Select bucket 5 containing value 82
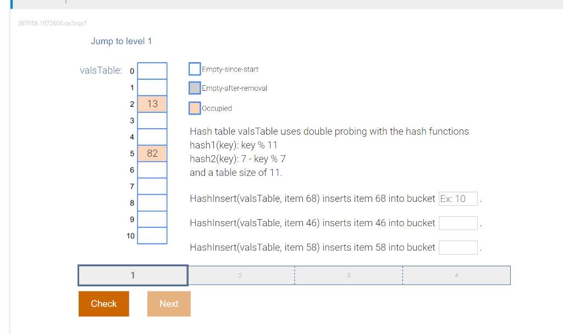Viewport: 563px width, 334px height. 152,154
